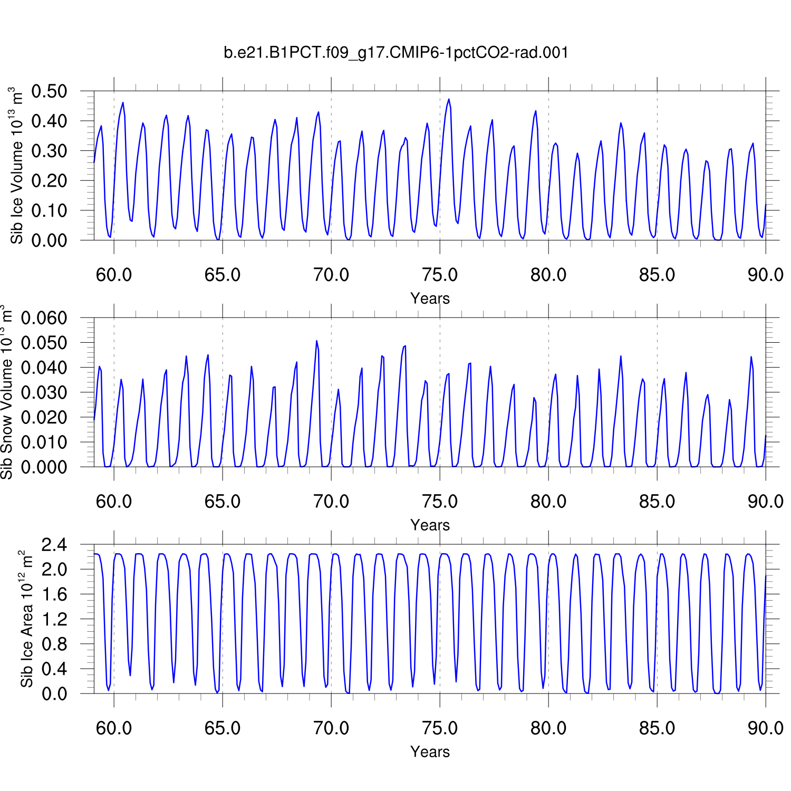Click the plot title b.e21.B1PCT.f09_g17.CMIP6-1pctCO2-rad.001
791x791 pixels.
click(x=396, y=53)
